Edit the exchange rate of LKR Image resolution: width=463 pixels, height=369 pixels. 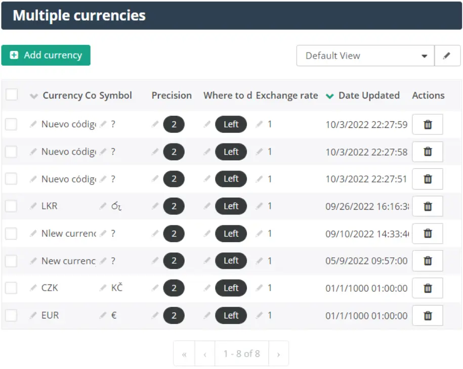pyautogui.click(x=259, y=206)
